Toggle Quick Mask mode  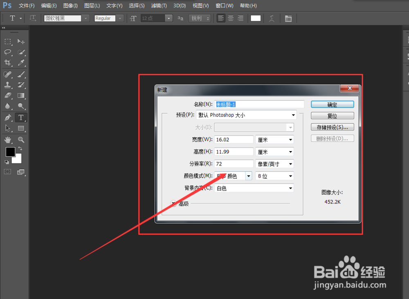tap(7, 172)
